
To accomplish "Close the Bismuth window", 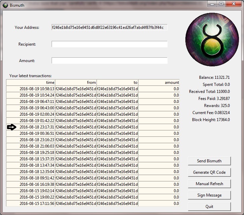I will (234, 4).
